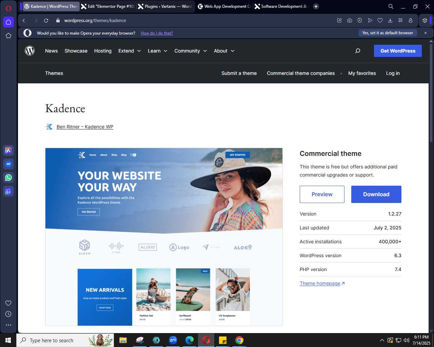Expand the About menu
This screenshot has height=347, width=434.
[x=224, y=51]
